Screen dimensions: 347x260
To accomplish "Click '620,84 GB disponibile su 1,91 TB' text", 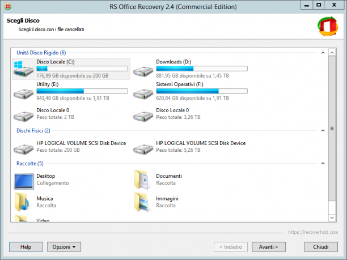I will pos(193,98).
